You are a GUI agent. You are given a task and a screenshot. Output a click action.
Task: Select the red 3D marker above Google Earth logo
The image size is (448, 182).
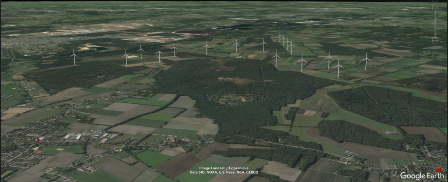tap(438, 169)
